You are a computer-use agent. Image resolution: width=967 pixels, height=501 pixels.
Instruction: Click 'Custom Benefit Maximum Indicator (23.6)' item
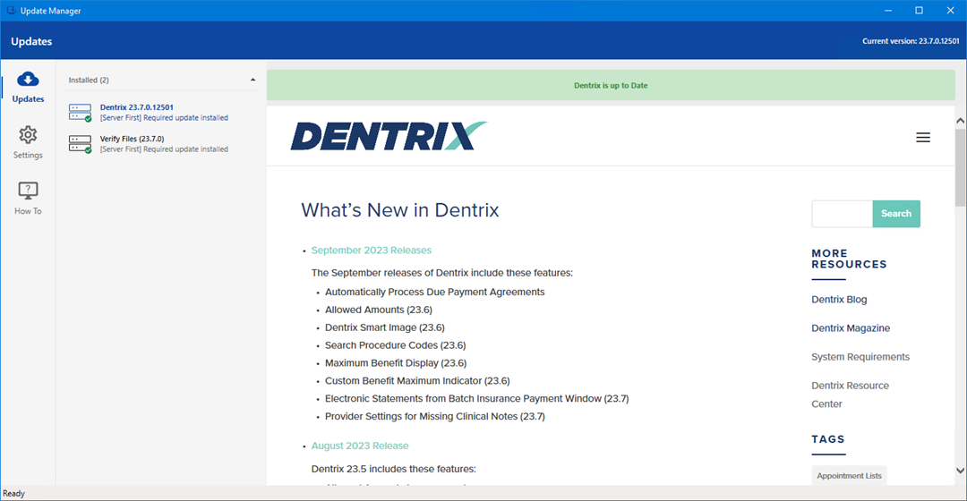tap(417, 381)
